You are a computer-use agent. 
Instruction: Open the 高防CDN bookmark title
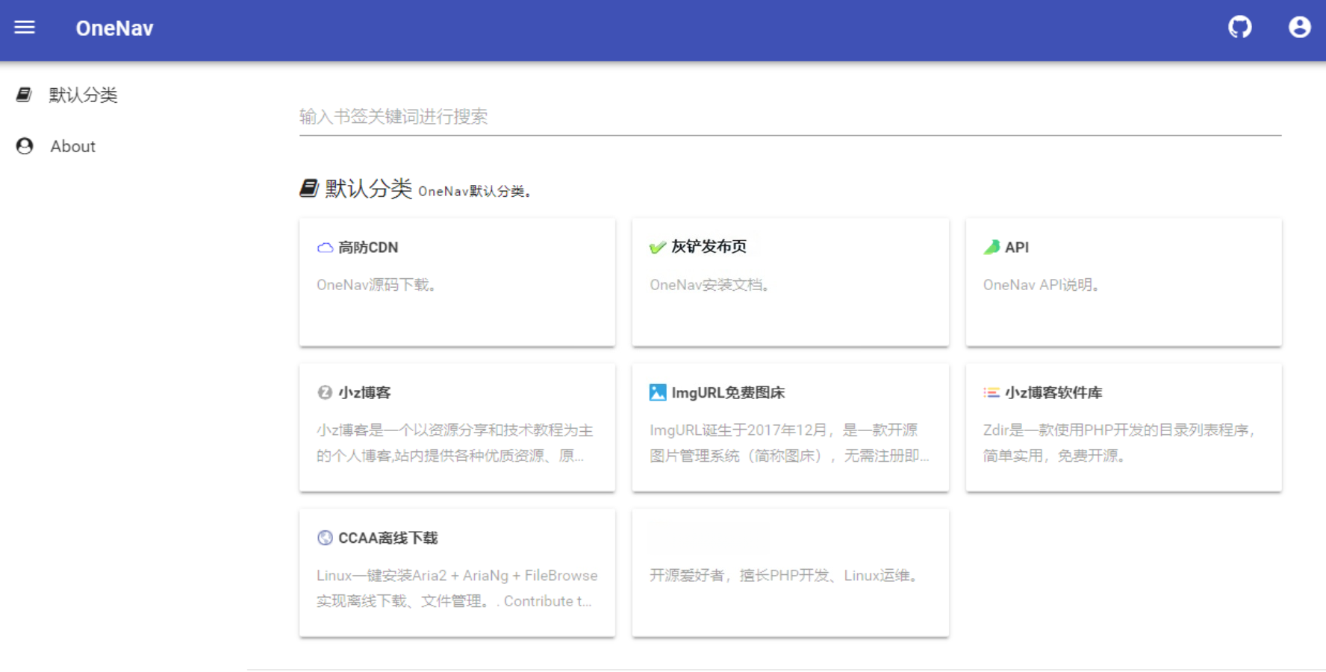(x=368, y=248)
